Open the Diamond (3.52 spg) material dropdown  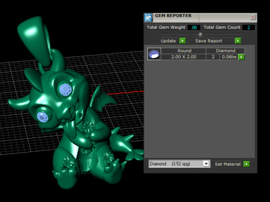[x=179, y=164]
